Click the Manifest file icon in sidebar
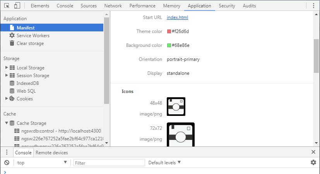320x174 pixels. [x=12, y=28]
